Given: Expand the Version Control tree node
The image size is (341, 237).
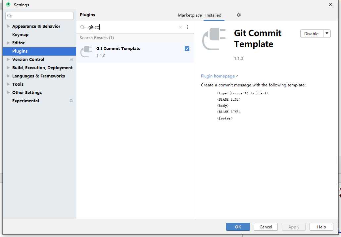Looking at the screenshot, I should click(x=8, y=59).
